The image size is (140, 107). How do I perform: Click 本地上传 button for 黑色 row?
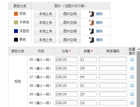pos(45,40)
